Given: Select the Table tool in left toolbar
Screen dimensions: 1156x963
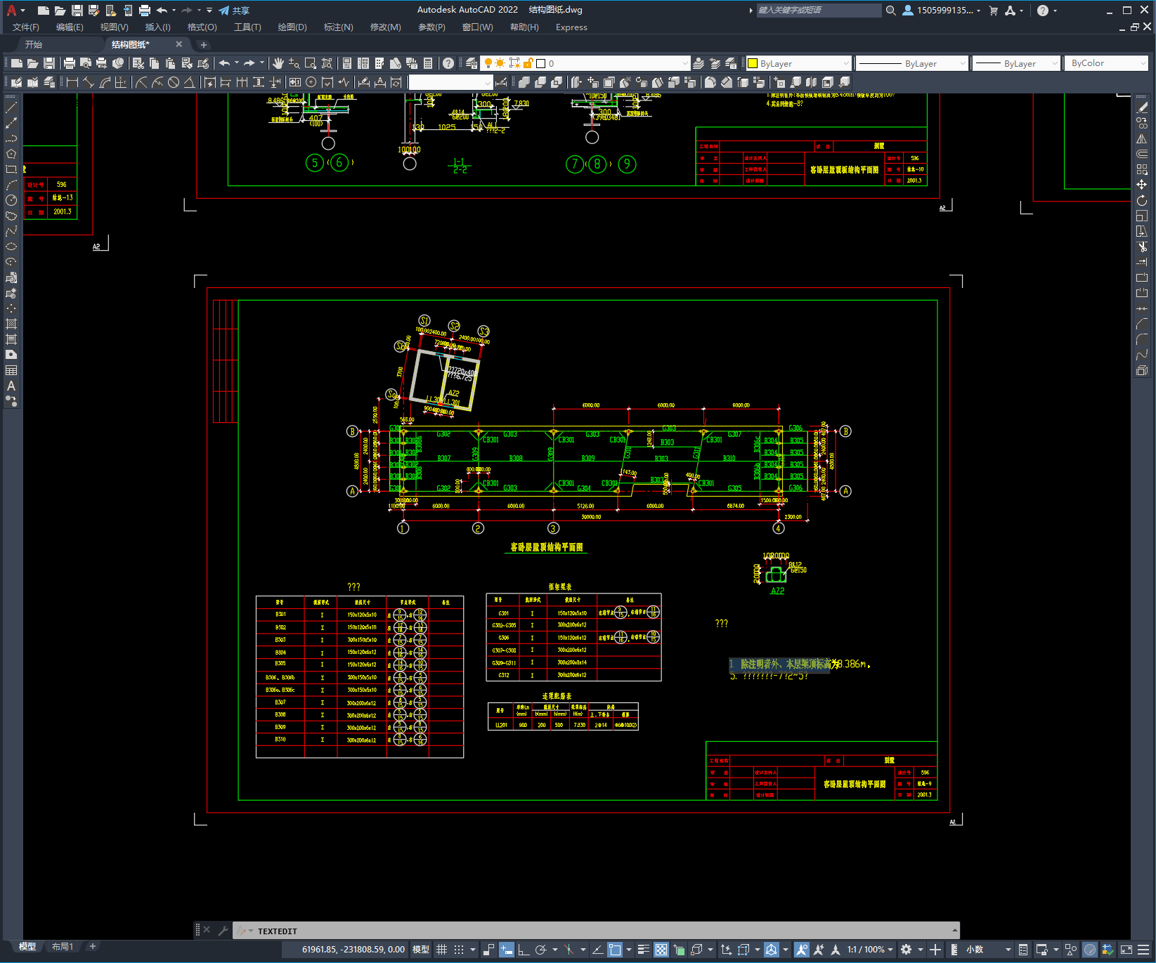Looking at the screenshot, I should [11, 370].
